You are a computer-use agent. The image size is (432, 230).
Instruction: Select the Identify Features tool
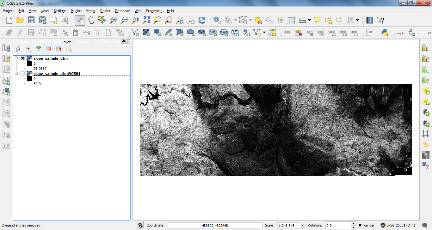pyautogui.click(x=217, y=20)
